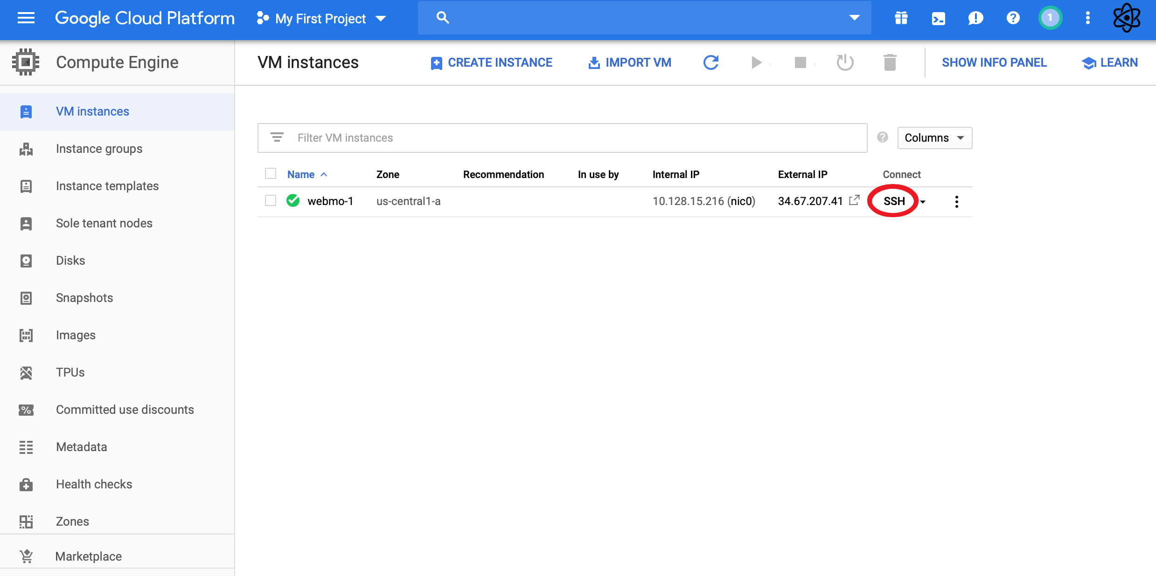
Task: Click the gift free trial icon
Action: tap(901, 18)
